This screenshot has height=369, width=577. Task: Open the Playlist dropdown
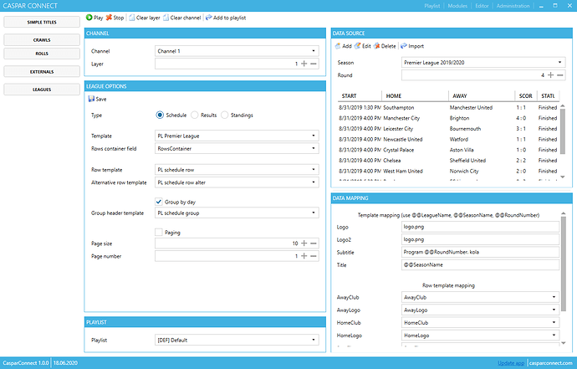coord(237,340)
